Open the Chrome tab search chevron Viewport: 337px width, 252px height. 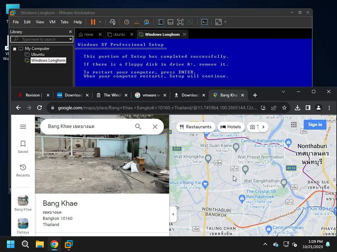click(283, 92)
